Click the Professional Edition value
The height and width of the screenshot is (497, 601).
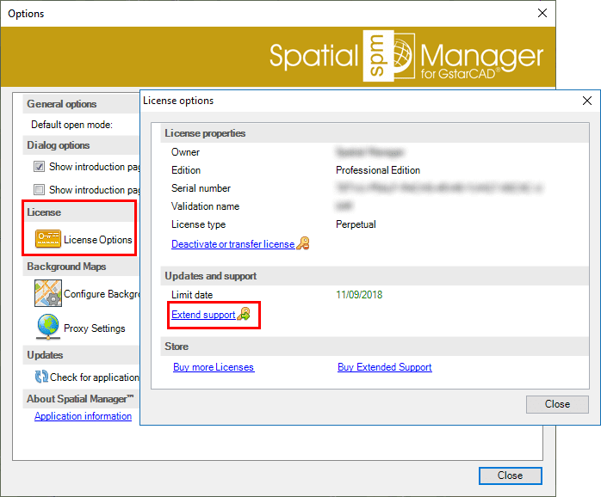click(378, 170)
